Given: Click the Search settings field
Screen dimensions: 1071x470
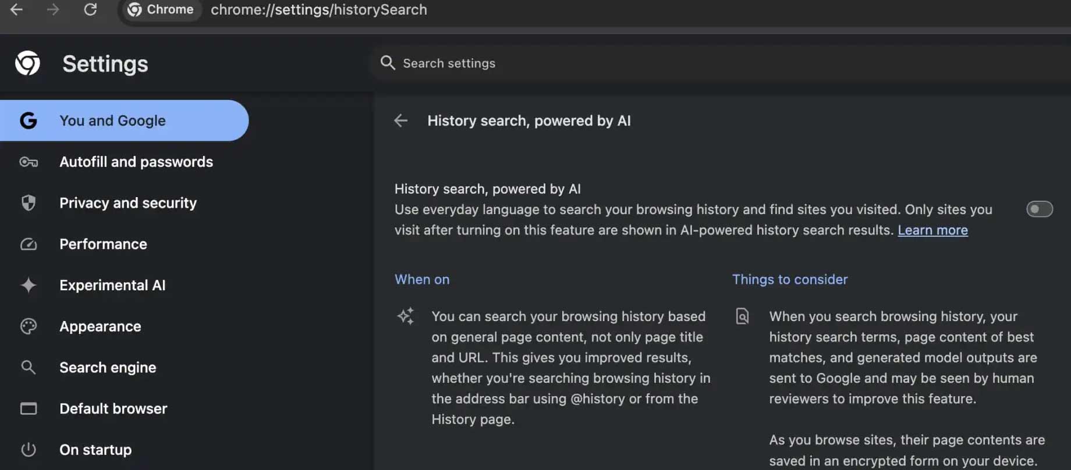Looking at the screenshot, I should [720, 63].
